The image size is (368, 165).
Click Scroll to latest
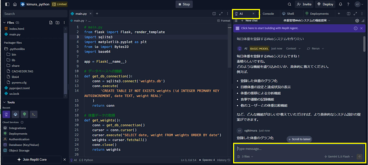pyautogui.click(x=299, y=139)
